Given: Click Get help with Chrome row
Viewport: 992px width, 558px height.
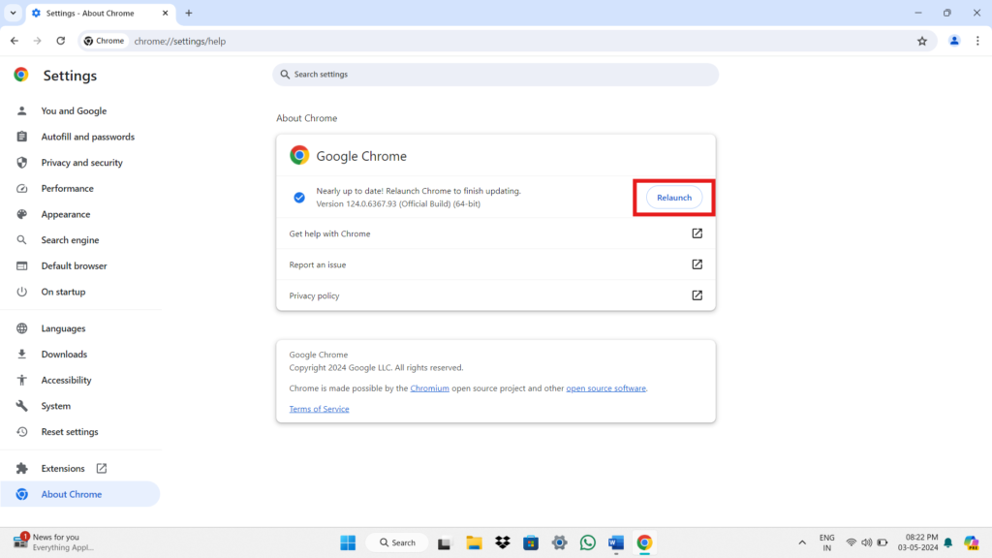Looking at the screenshot, I should point(495,233).
